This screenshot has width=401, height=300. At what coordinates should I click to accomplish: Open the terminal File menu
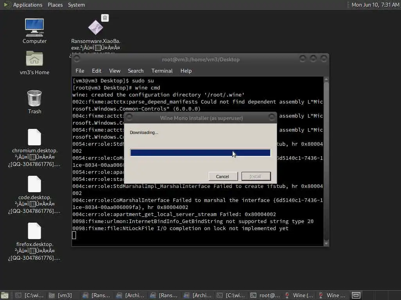[x=80, y=71]
